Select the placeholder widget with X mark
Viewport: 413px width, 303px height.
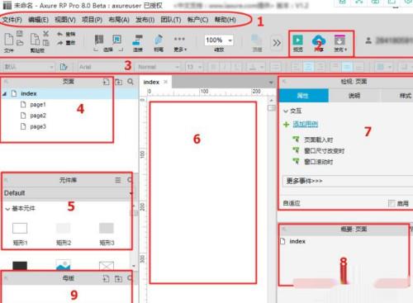107,266
